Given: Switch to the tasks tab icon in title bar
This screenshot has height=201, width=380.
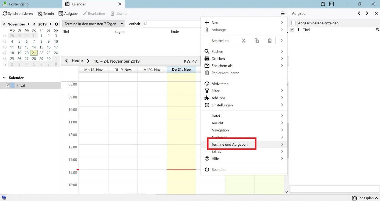Looking at the screenshot, I should [331, 4].
